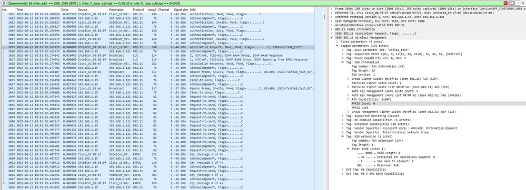Expand RSN Capabilities: 0x00fc
The width and height of the screenshot is (526, 190).
coord(348,99)
